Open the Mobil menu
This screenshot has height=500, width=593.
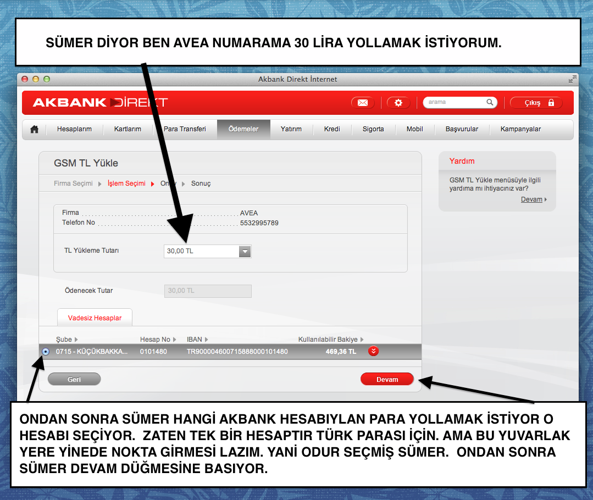pyautogui.click(x=415, y=129)
